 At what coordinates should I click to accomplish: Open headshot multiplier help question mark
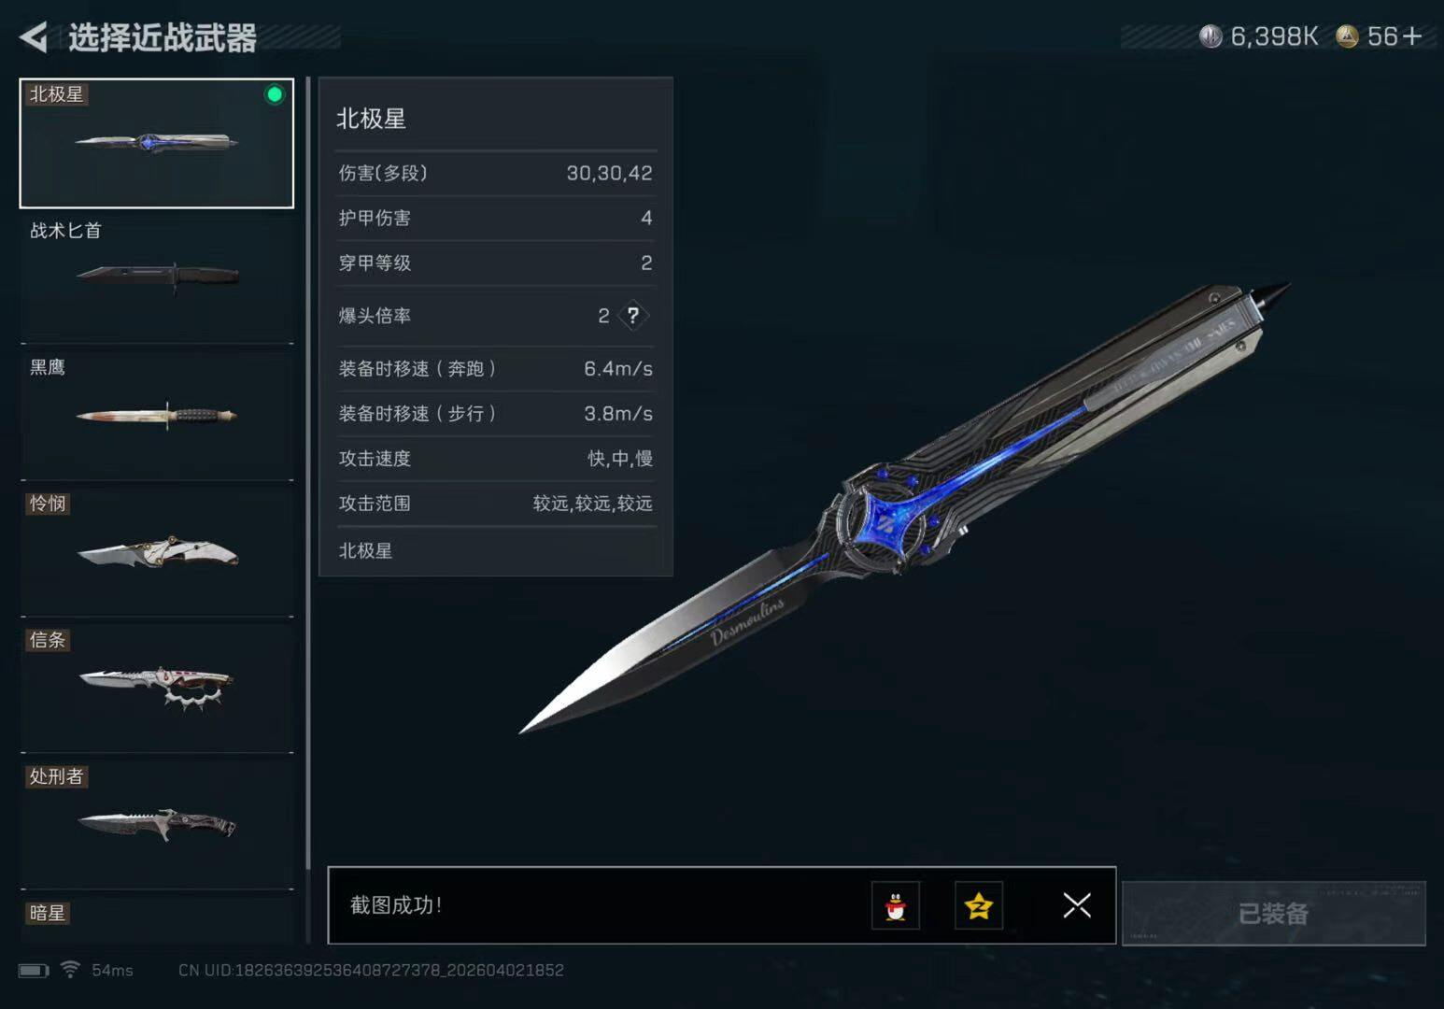coord(633,316)
